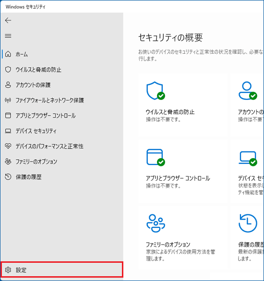
Task: Click ウイルスと脅威の防止 card title
Action: tap(170, 112)
